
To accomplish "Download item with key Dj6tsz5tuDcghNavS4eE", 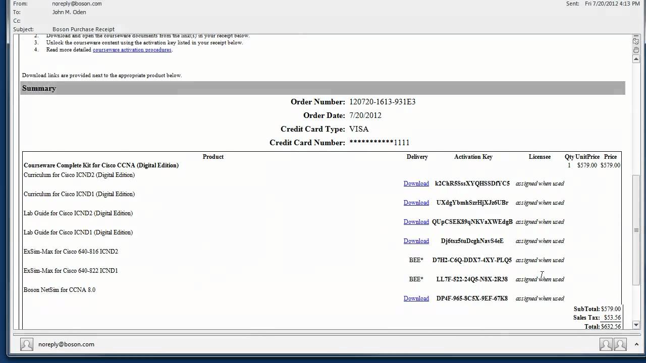I will point(416,241).
